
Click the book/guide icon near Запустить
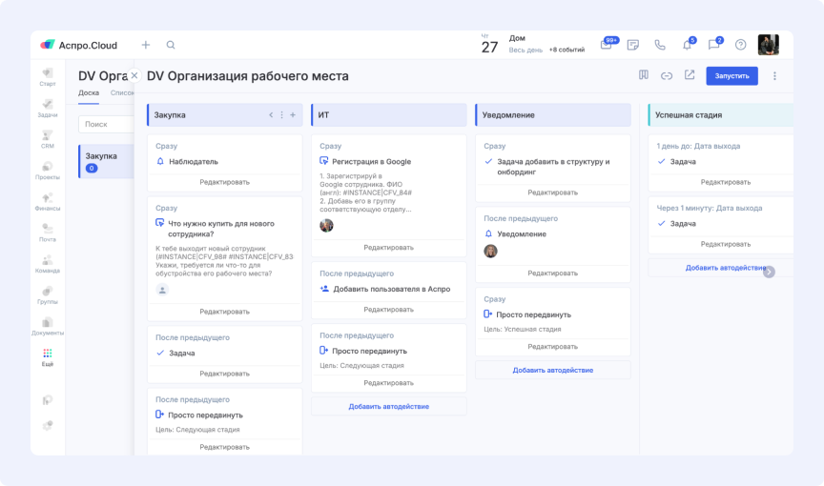click(x=643, y=75)
